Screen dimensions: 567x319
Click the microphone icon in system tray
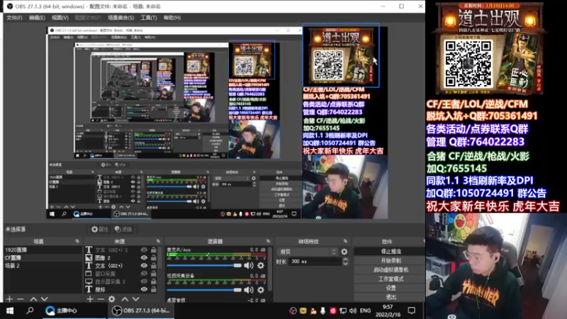pos(322,310)
